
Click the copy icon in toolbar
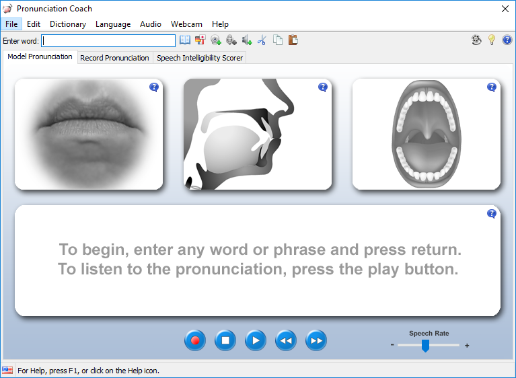[278, 40]
